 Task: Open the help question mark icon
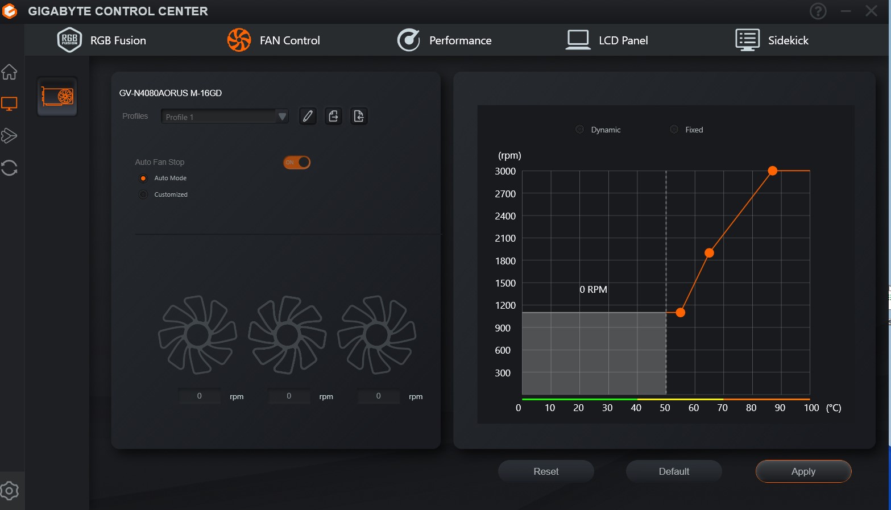818,11
